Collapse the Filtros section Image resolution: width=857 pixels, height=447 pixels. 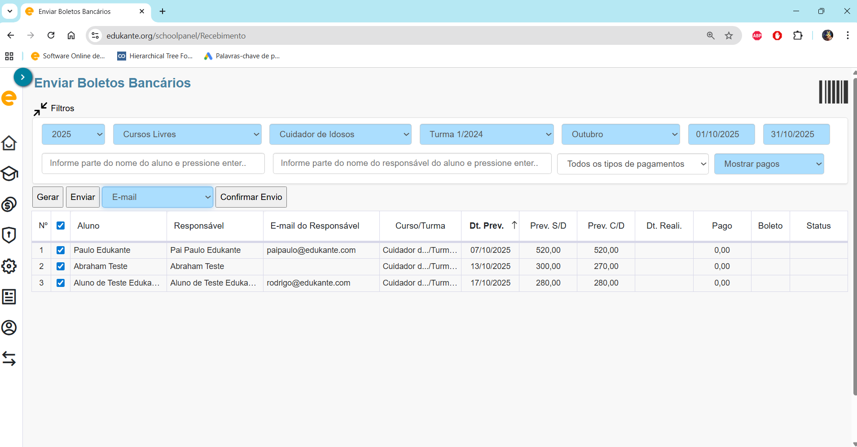coord(40,108)
